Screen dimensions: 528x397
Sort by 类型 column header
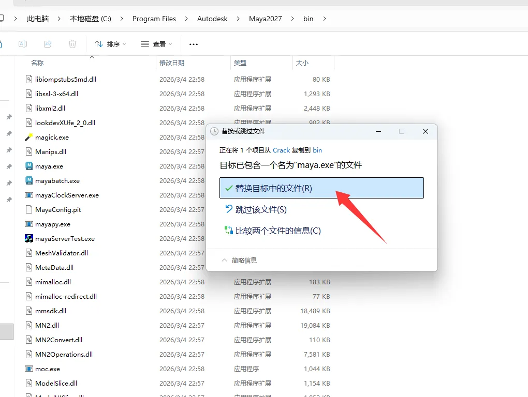click(x=240, y=63)
